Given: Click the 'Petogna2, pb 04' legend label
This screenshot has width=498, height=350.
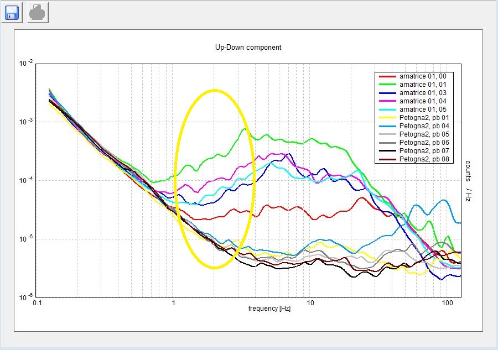Looking at the screenshot, I should [x=424, y=126].
